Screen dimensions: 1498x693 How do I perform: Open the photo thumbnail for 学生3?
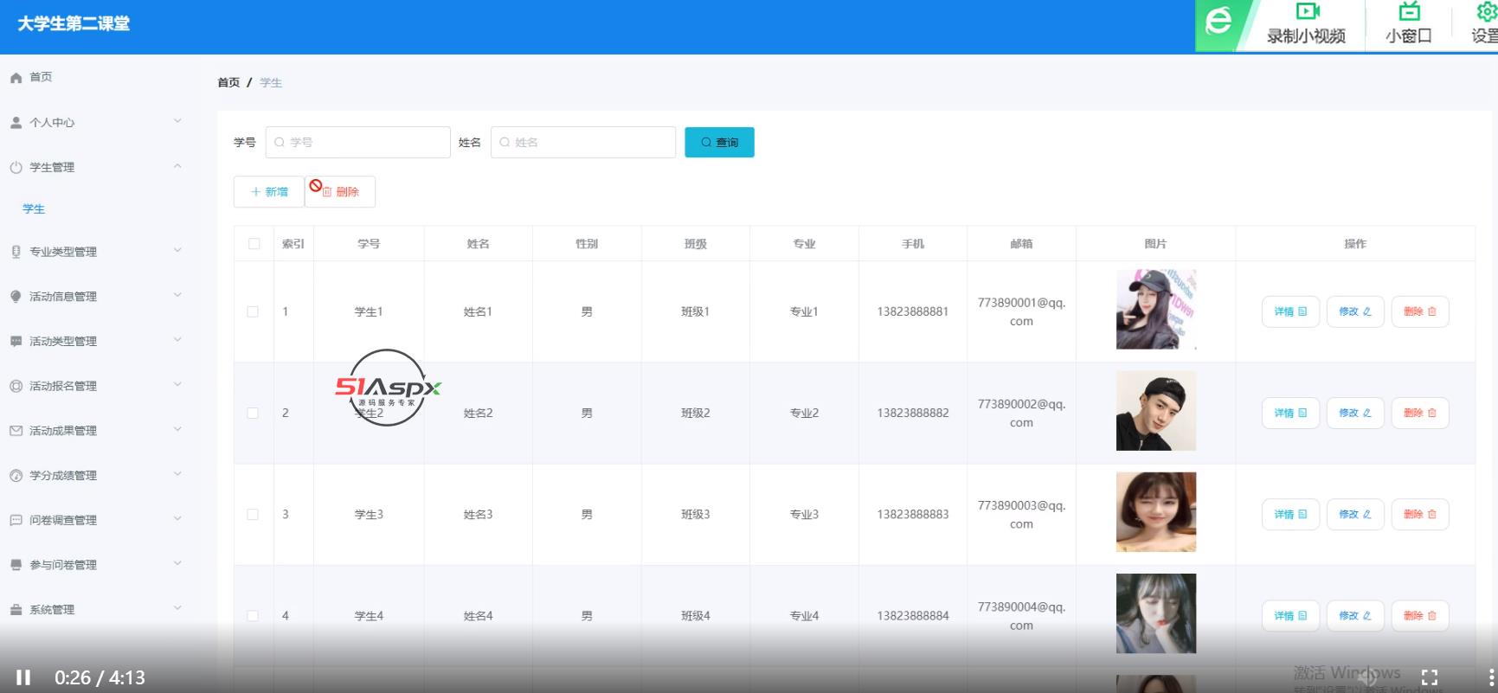[1156, 512]
